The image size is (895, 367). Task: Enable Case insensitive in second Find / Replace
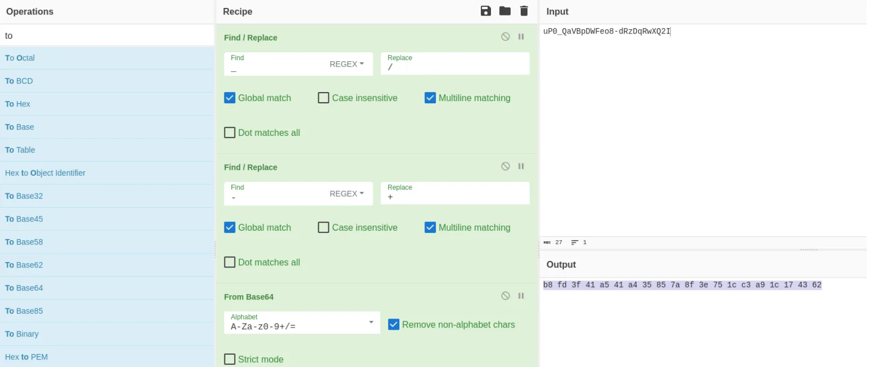[323, 227]
